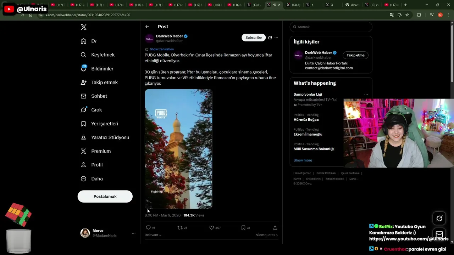Repost the post with 25 reposts

click(182, 228)
